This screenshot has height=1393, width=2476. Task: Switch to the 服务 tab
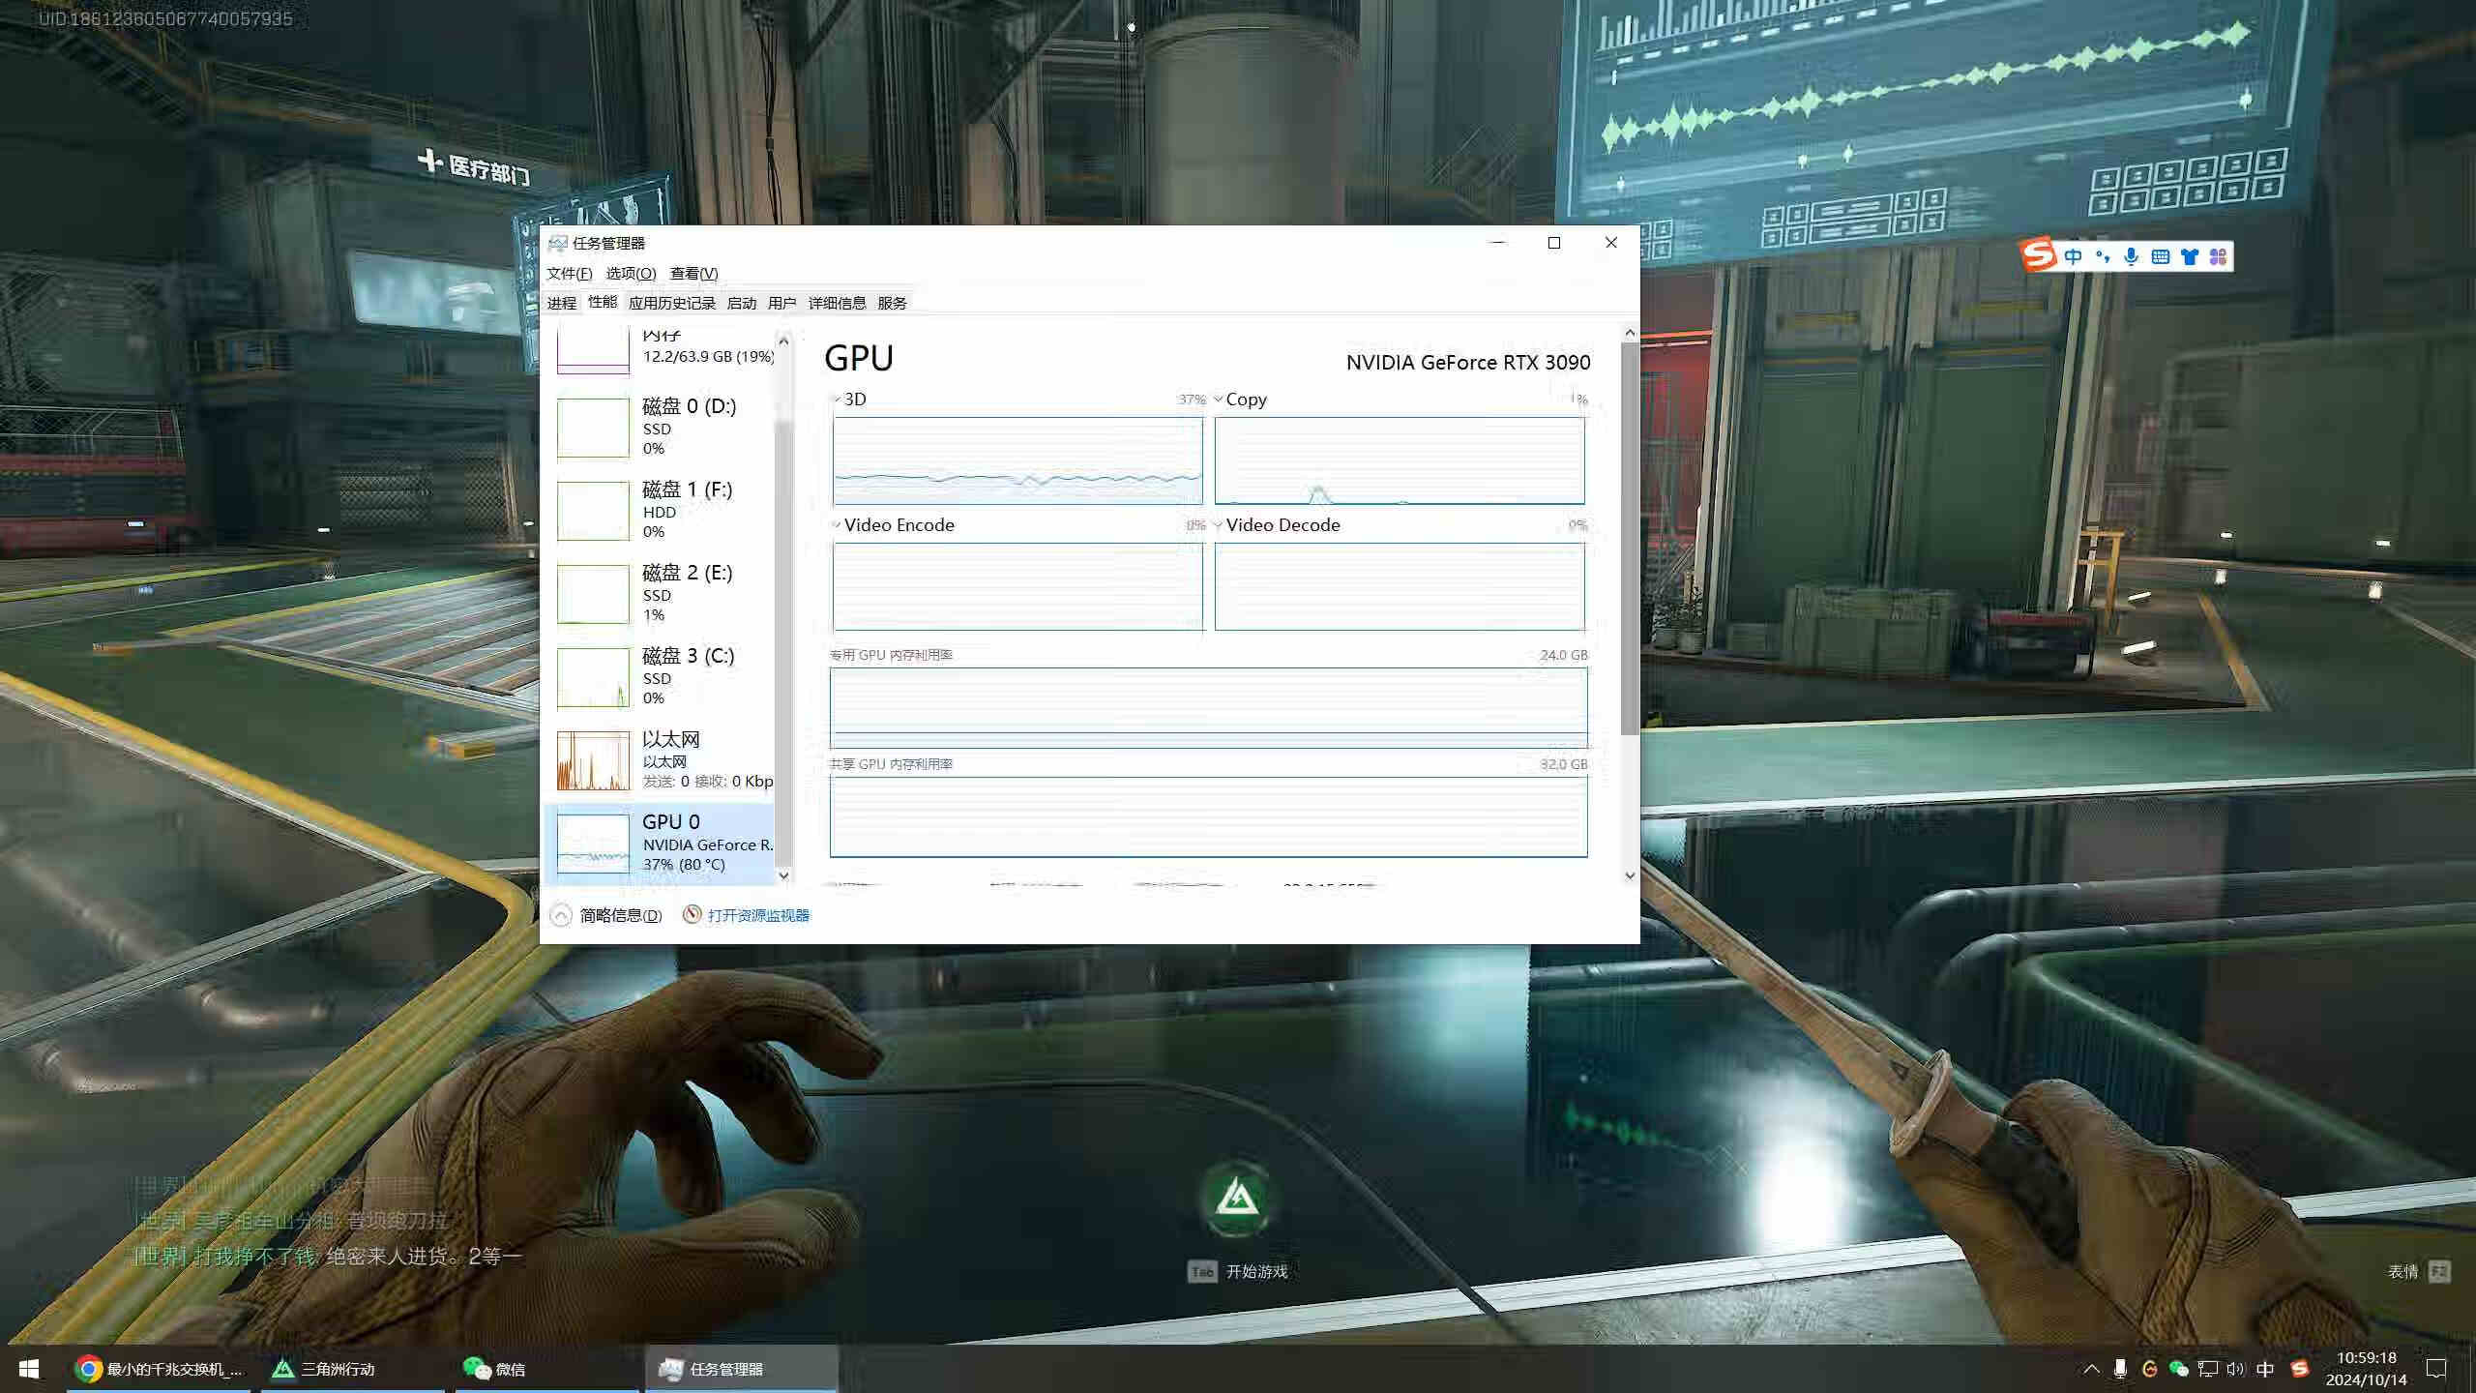(892, 303)
